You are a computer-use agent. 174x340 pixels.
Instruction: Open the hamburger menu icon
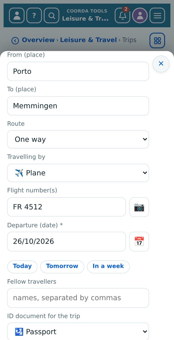(157, 15)
